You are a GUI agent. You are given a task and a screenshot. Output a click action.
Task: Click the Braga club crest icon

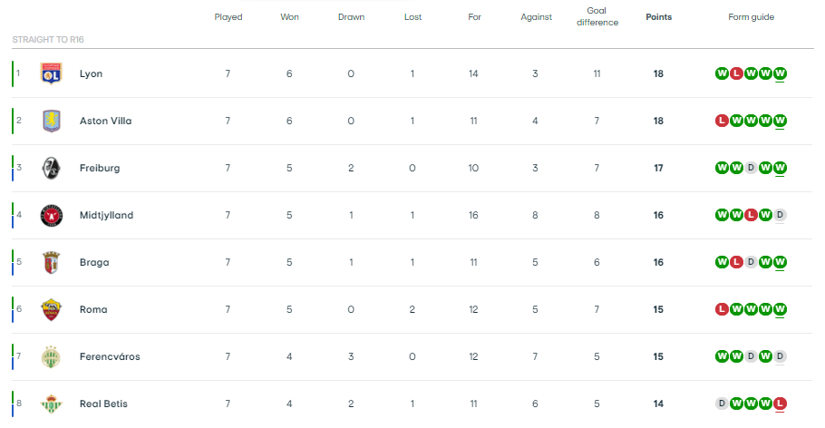pos(52,262)
